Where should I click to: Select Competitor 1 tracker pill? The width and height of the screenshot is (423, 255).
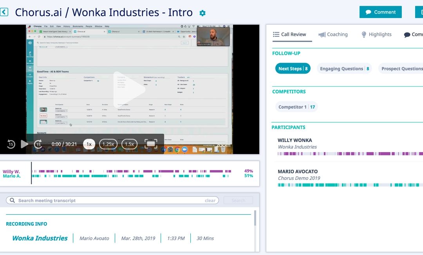[296, 107]
